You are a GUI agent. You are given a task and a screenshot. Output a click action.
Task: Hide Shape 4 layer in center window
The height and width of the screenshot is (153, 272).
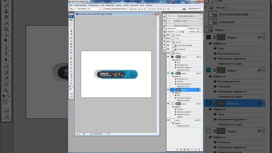[x=168, y=57]
